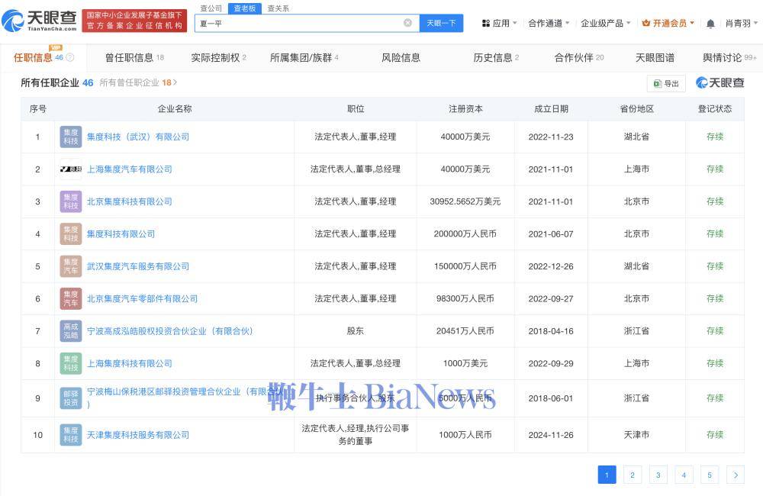The height and width of the screenshot is (496, 763).
Task: Expand the 合作通道 dropdown
Action: pos(549,23)
